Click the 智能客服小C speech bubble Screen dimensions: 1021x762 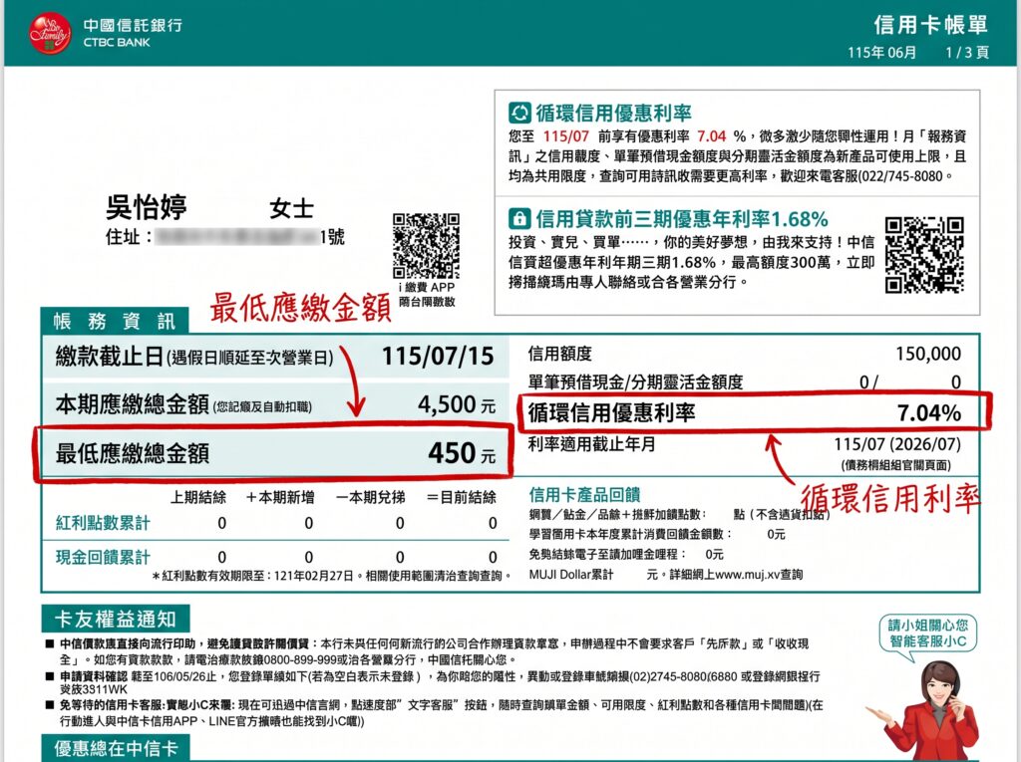point(928,634)
